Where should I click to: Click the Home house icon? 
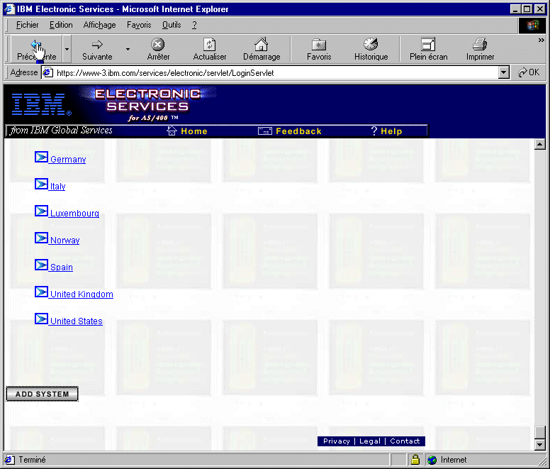pos(172,131)
